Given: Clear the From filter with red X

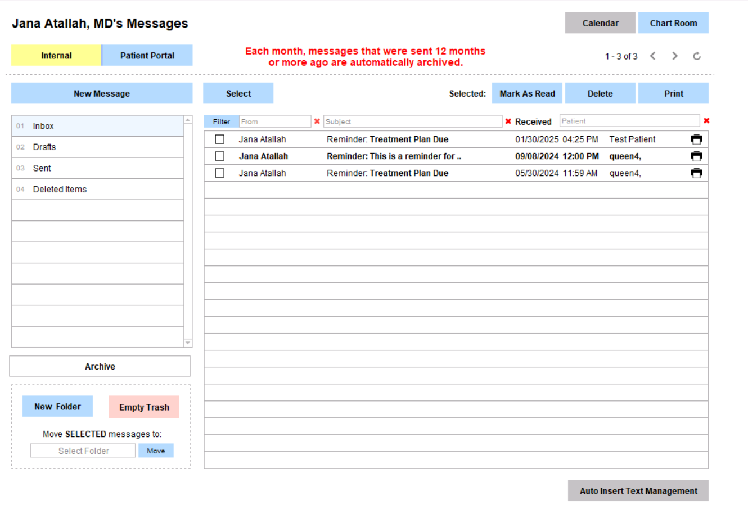Looking at the screenshot, I should point(317,121).
